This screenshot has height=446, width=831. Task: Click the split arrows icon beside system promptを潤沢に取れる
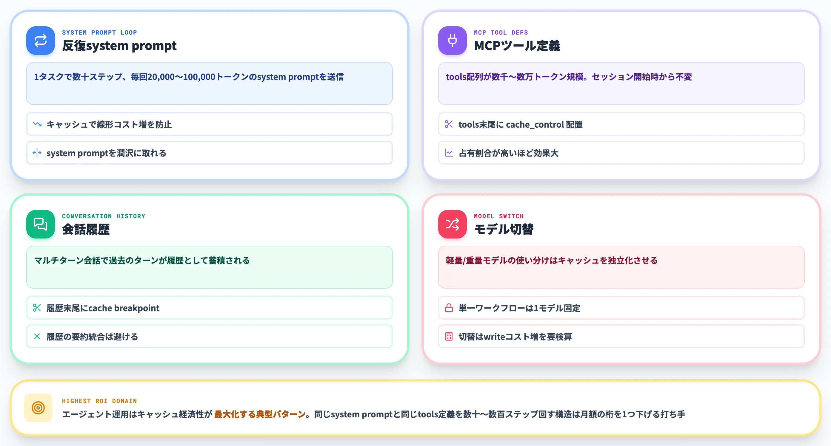[37, 153]
